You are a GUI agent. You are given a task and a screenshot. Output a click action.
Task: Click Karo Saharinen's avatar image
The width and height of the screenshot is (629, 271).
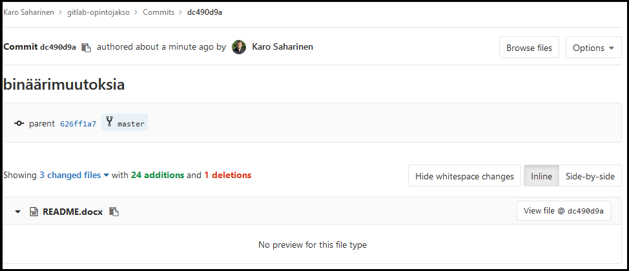pyautogui.click(x=239, y=47)
